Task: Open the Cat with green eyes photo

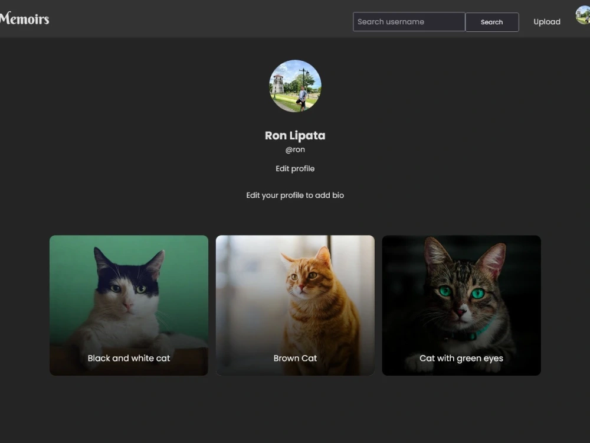Action: point(461,305)
